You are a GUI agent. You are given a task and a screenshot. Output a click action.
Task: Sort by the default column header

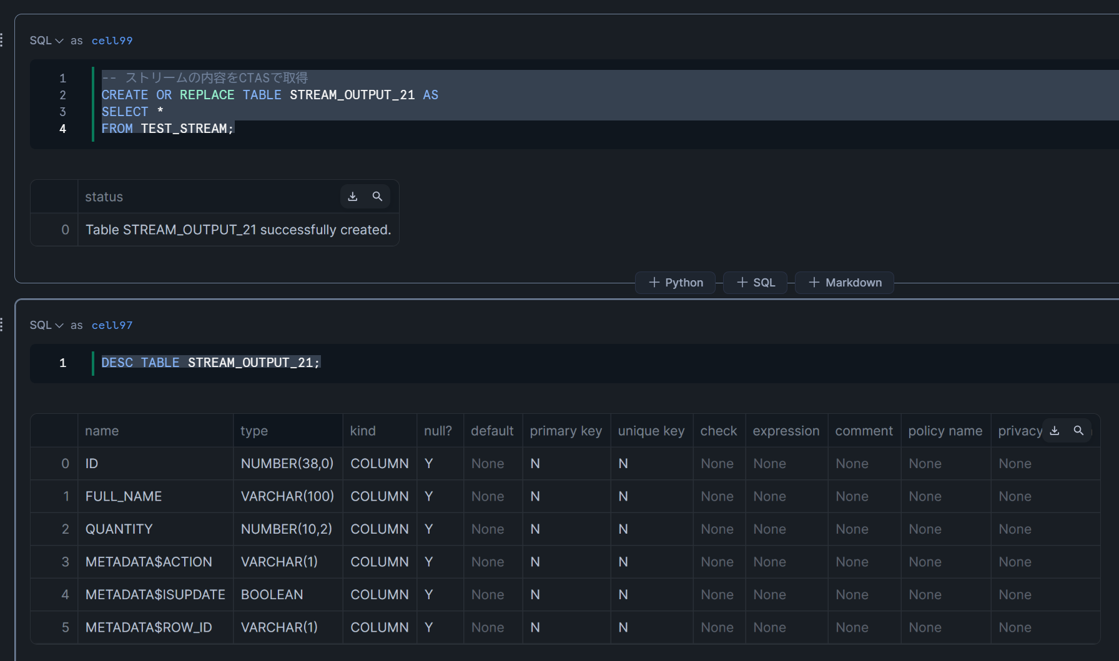click(492, 431)
